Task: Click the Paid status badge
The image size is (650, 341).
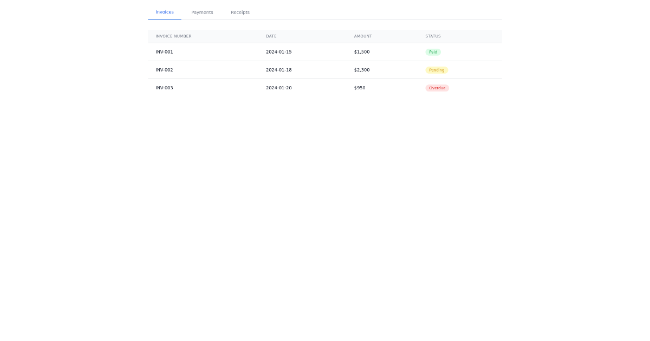Action: point(433,52)
